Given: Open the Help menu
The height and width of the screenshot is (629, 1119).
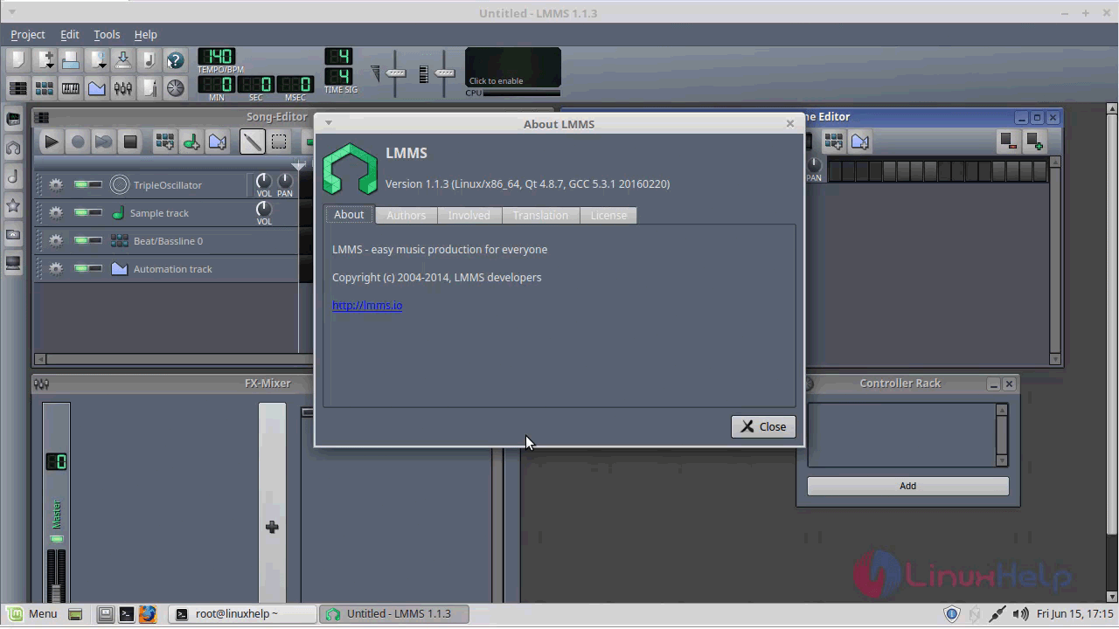Looking at the screenshot, I should (145, 34).
